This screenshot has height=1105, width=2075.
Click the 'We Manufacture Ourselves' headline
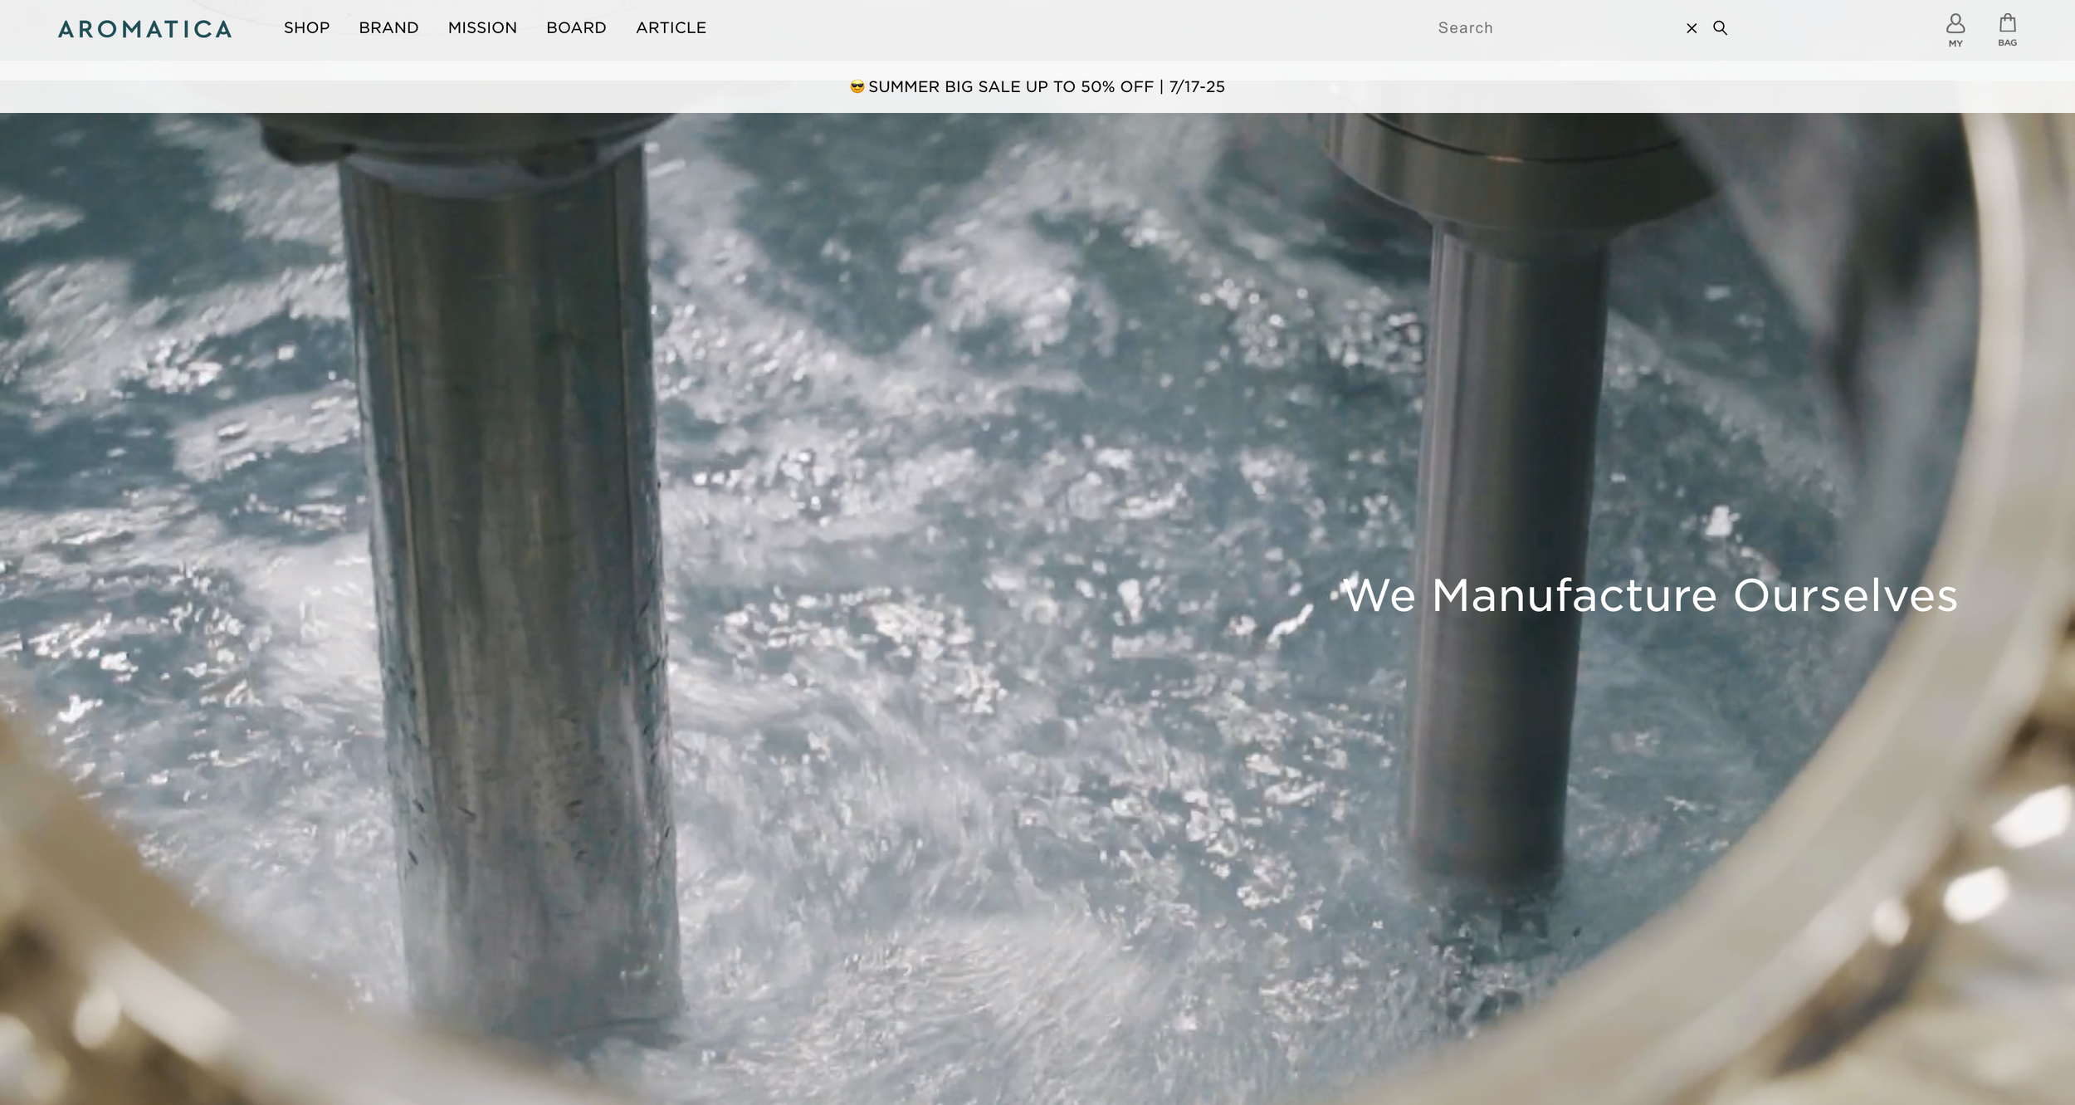(1650, 595)
